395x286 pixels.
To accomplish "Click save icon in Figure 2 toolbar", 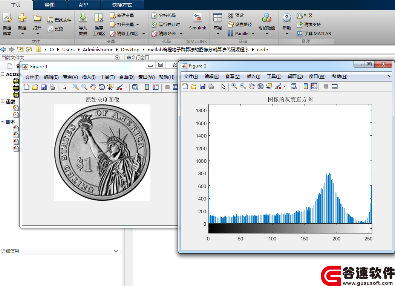I will point(202,87).
